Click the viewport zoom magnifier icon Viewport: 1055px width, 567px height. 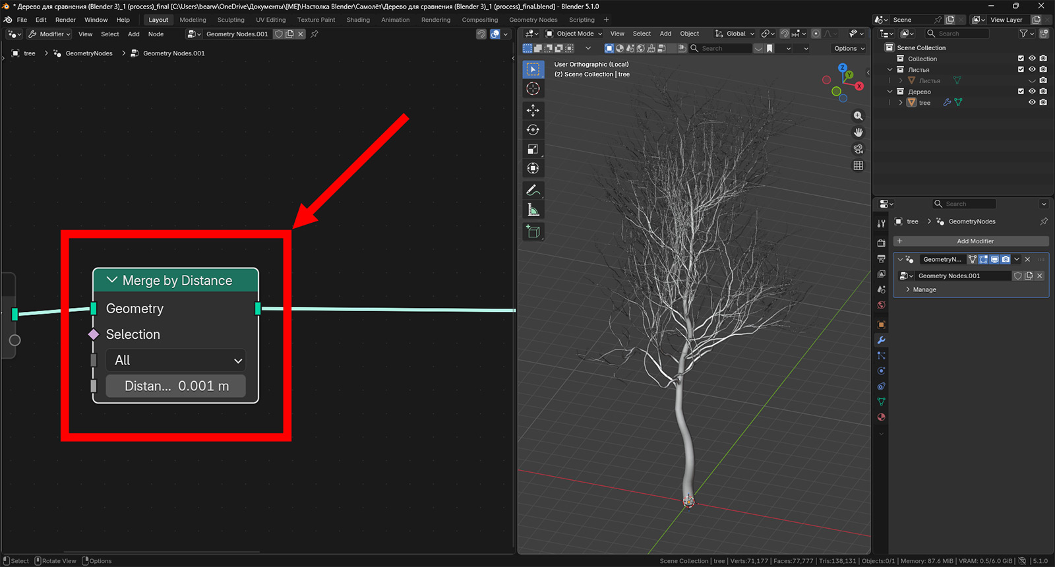pyautogui.click(x=858, y=116)
